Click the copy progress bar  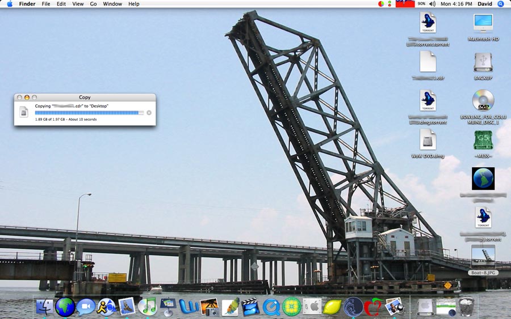[x=89, y=113]
